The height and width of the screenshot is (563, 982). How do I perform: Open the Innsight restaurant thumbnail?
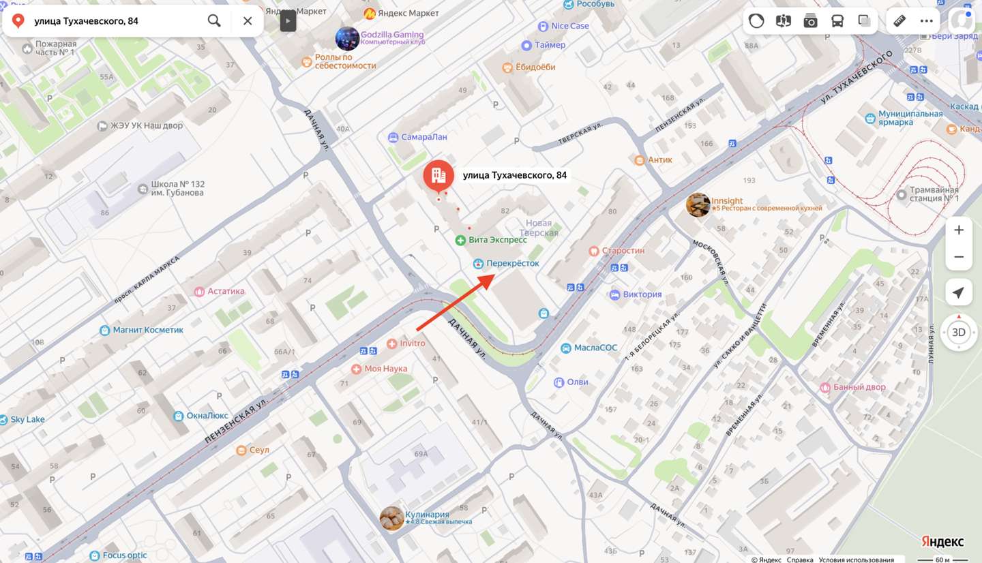click(698, 204)
